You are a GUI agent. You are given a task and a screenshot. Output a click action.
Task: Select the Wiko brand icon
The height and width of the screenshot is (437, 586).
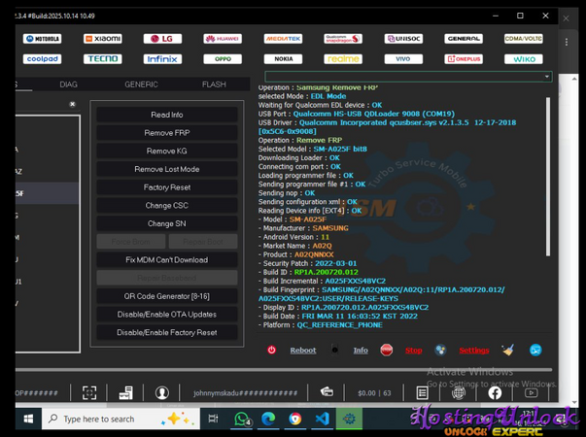[x=524, y=59]
